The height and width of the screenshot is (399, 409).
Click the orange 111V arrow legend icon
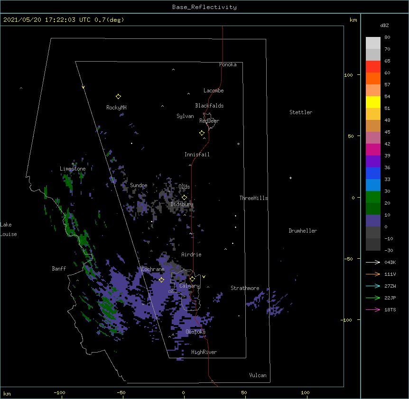click(x=373, y=274)
